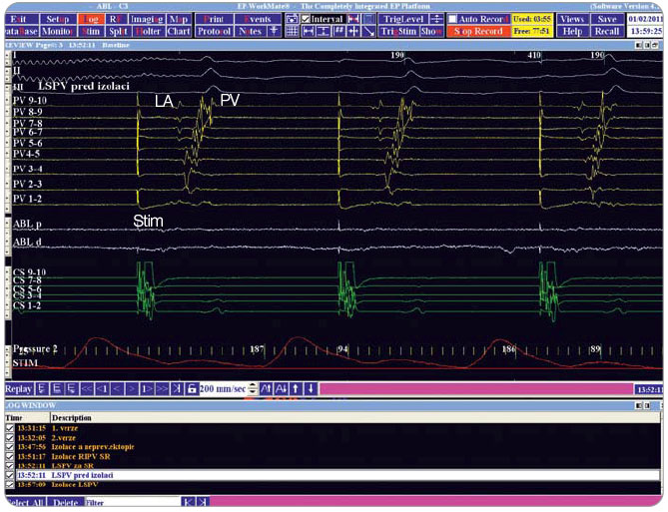Click the Stim button

(91, 31)
